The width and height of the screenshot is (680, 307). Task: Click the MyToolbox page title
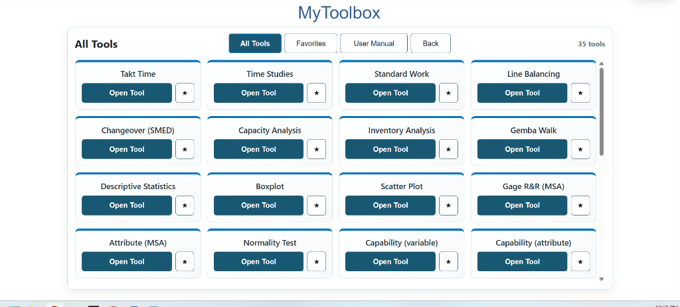(x=339, y=13)
